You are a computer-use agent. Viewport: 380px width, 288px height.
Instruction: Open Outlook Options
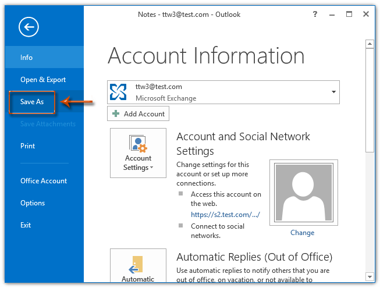[44, 202]
